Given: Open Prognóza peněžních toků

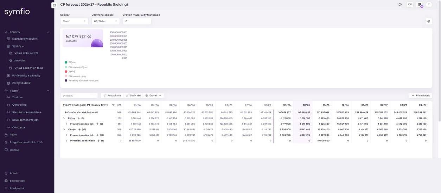Looking at the screenshot, I should [26, 142].
